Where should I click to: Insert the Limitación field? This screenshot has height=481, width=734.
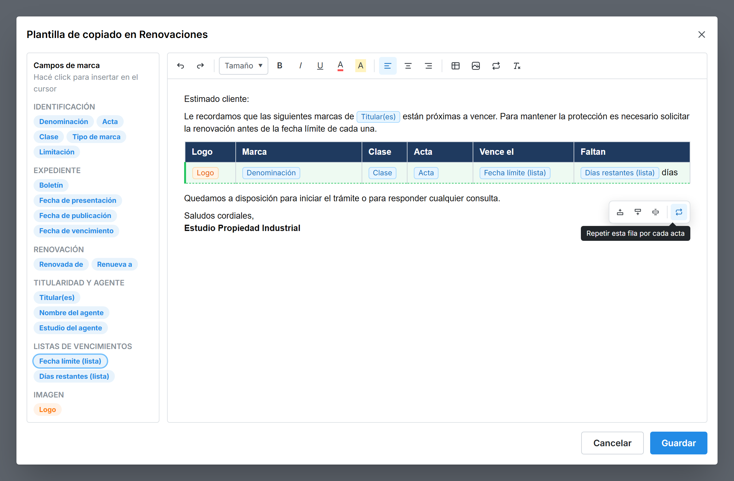(x=57, y=152)
